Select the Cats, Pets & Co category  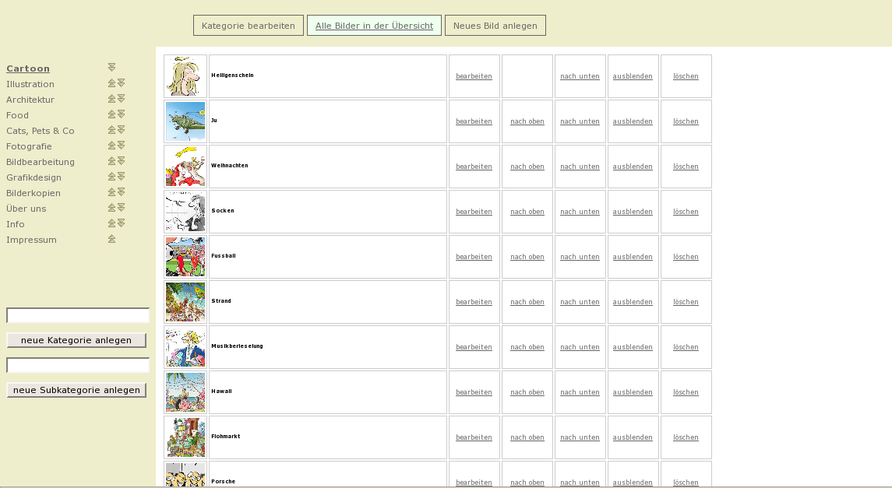coord(41,131)
